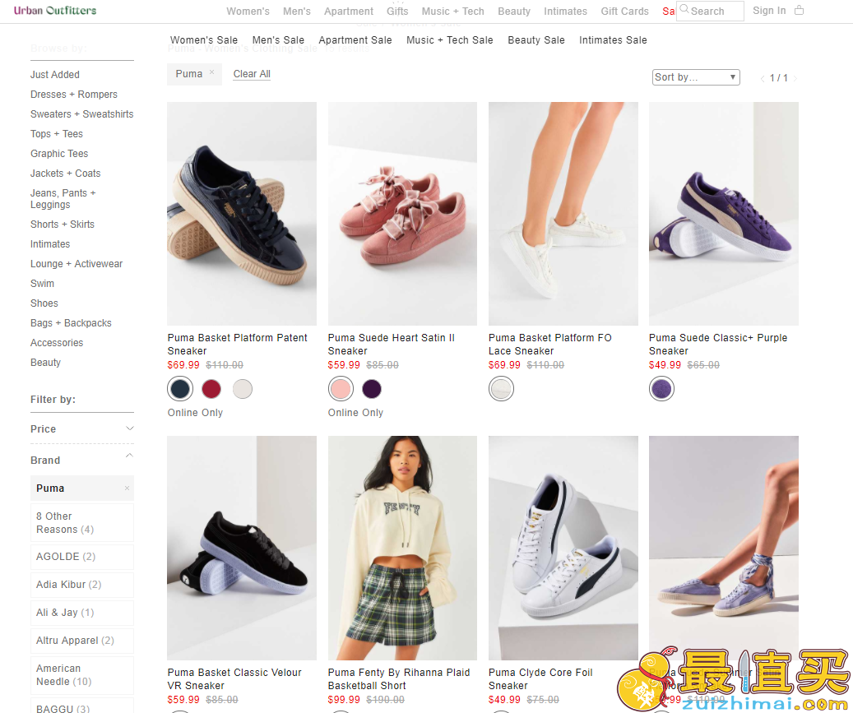853x713 pixels.
Task: Expand the Price filter
Action: click(x=82, y=428)
